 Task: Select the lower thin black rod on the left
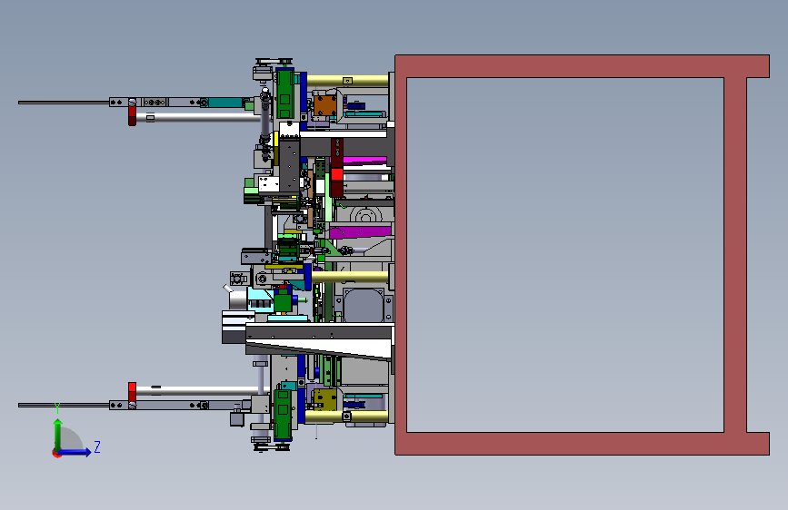tap(64, 405)
